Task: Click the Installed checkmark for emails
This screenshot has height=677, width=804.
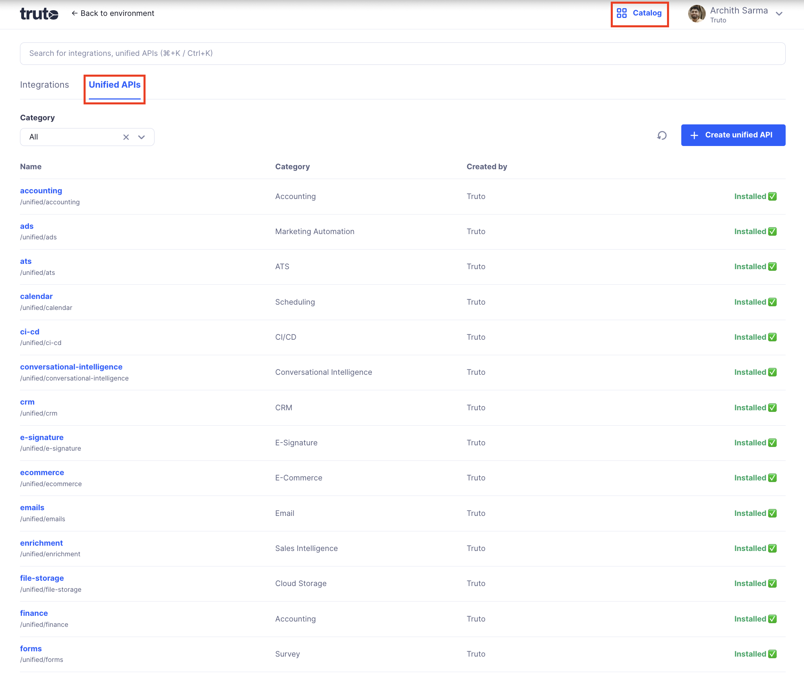Action: click(772, 513)
